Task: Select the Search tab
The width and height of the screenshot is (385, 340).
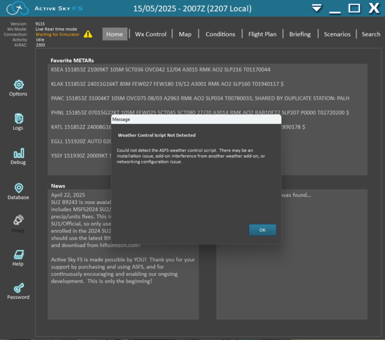Action: (371, 34)
